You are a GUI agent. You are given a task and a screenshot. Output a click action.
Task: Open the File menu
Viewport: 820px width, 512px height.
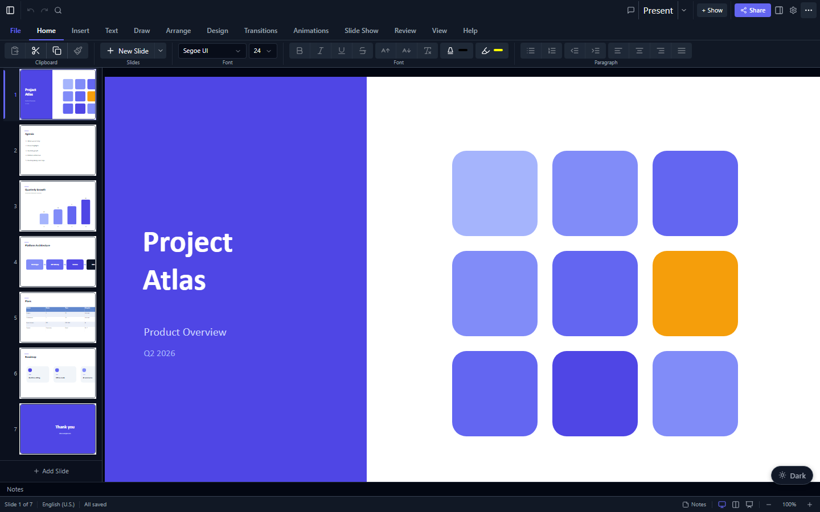tap(15, 31)
